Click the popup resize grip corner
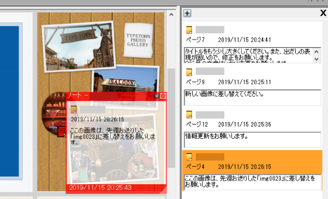Viewport: 328px width, 199px height. (x=164, y=191)
